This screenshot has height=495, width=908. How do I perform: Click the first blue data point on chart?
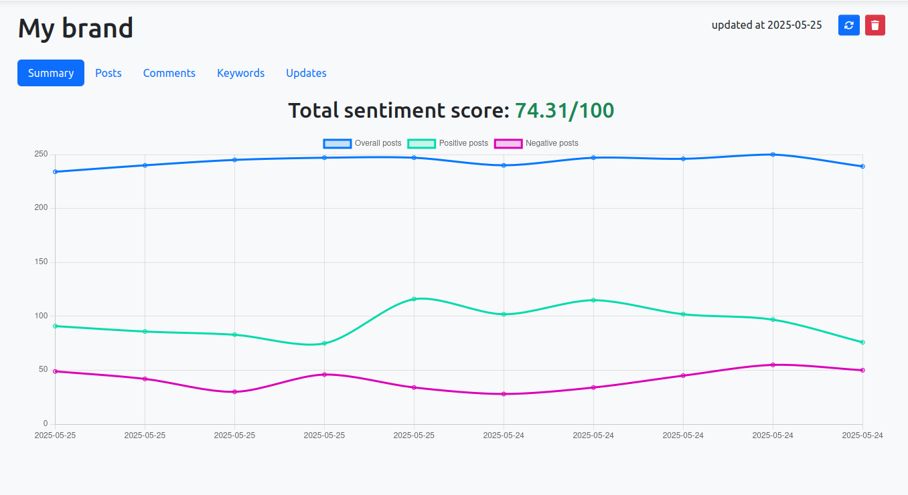click(55, 171)
